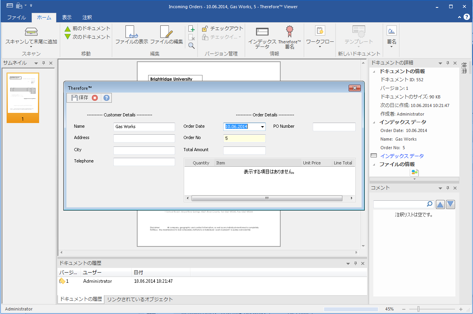Switch to the Annotations ribbon tab
The width and height of the screenshot is (473, 314).
(87, 17)
